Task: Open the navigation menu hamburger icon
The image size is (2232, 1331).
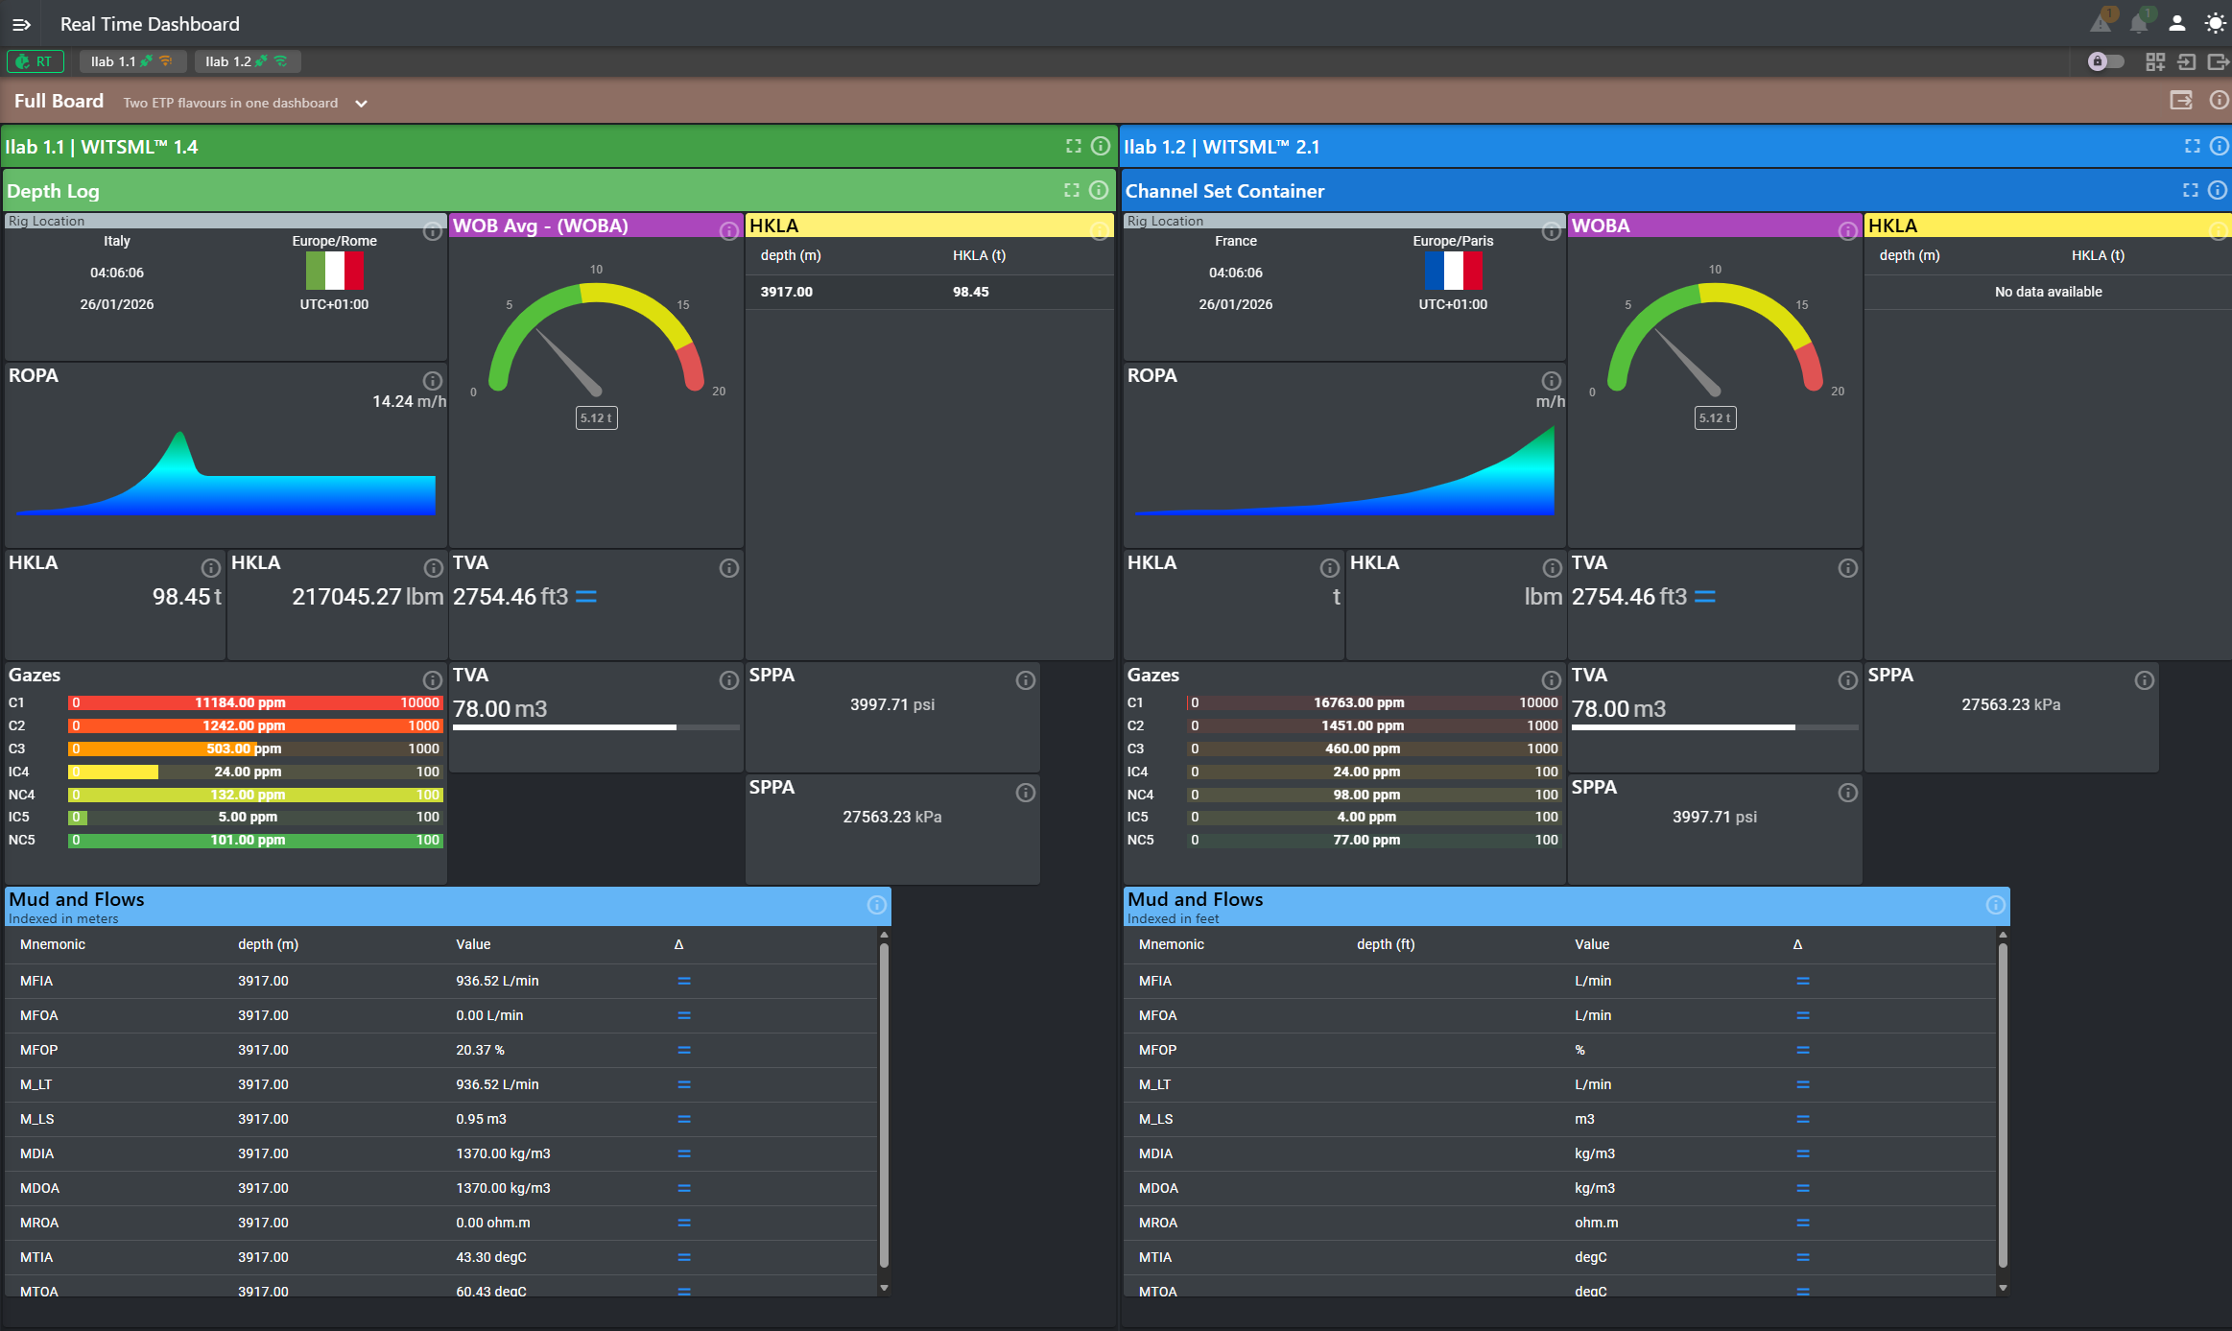Action: (x=21, y=24)
